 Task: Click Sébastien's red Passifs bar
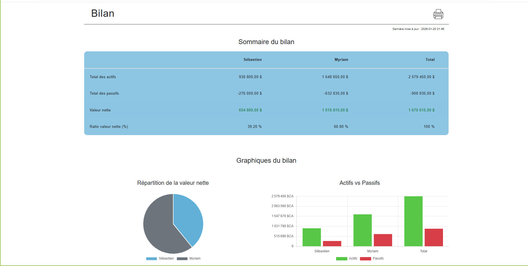coord(332,243)
